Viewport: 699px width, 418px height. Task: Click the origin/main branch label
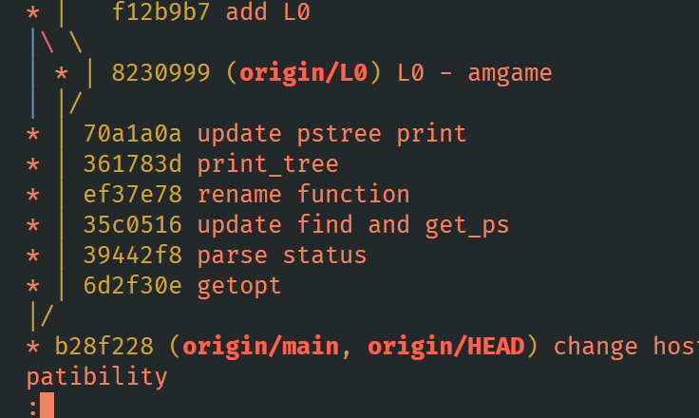coord(260,347)
